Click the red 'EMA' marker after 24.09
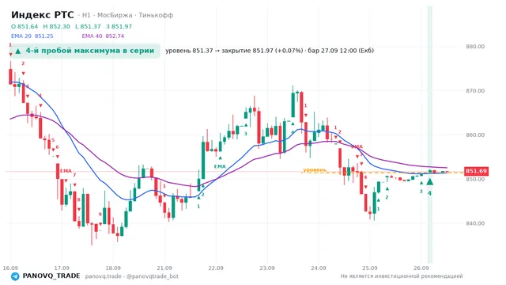 (x=357, y=146)
